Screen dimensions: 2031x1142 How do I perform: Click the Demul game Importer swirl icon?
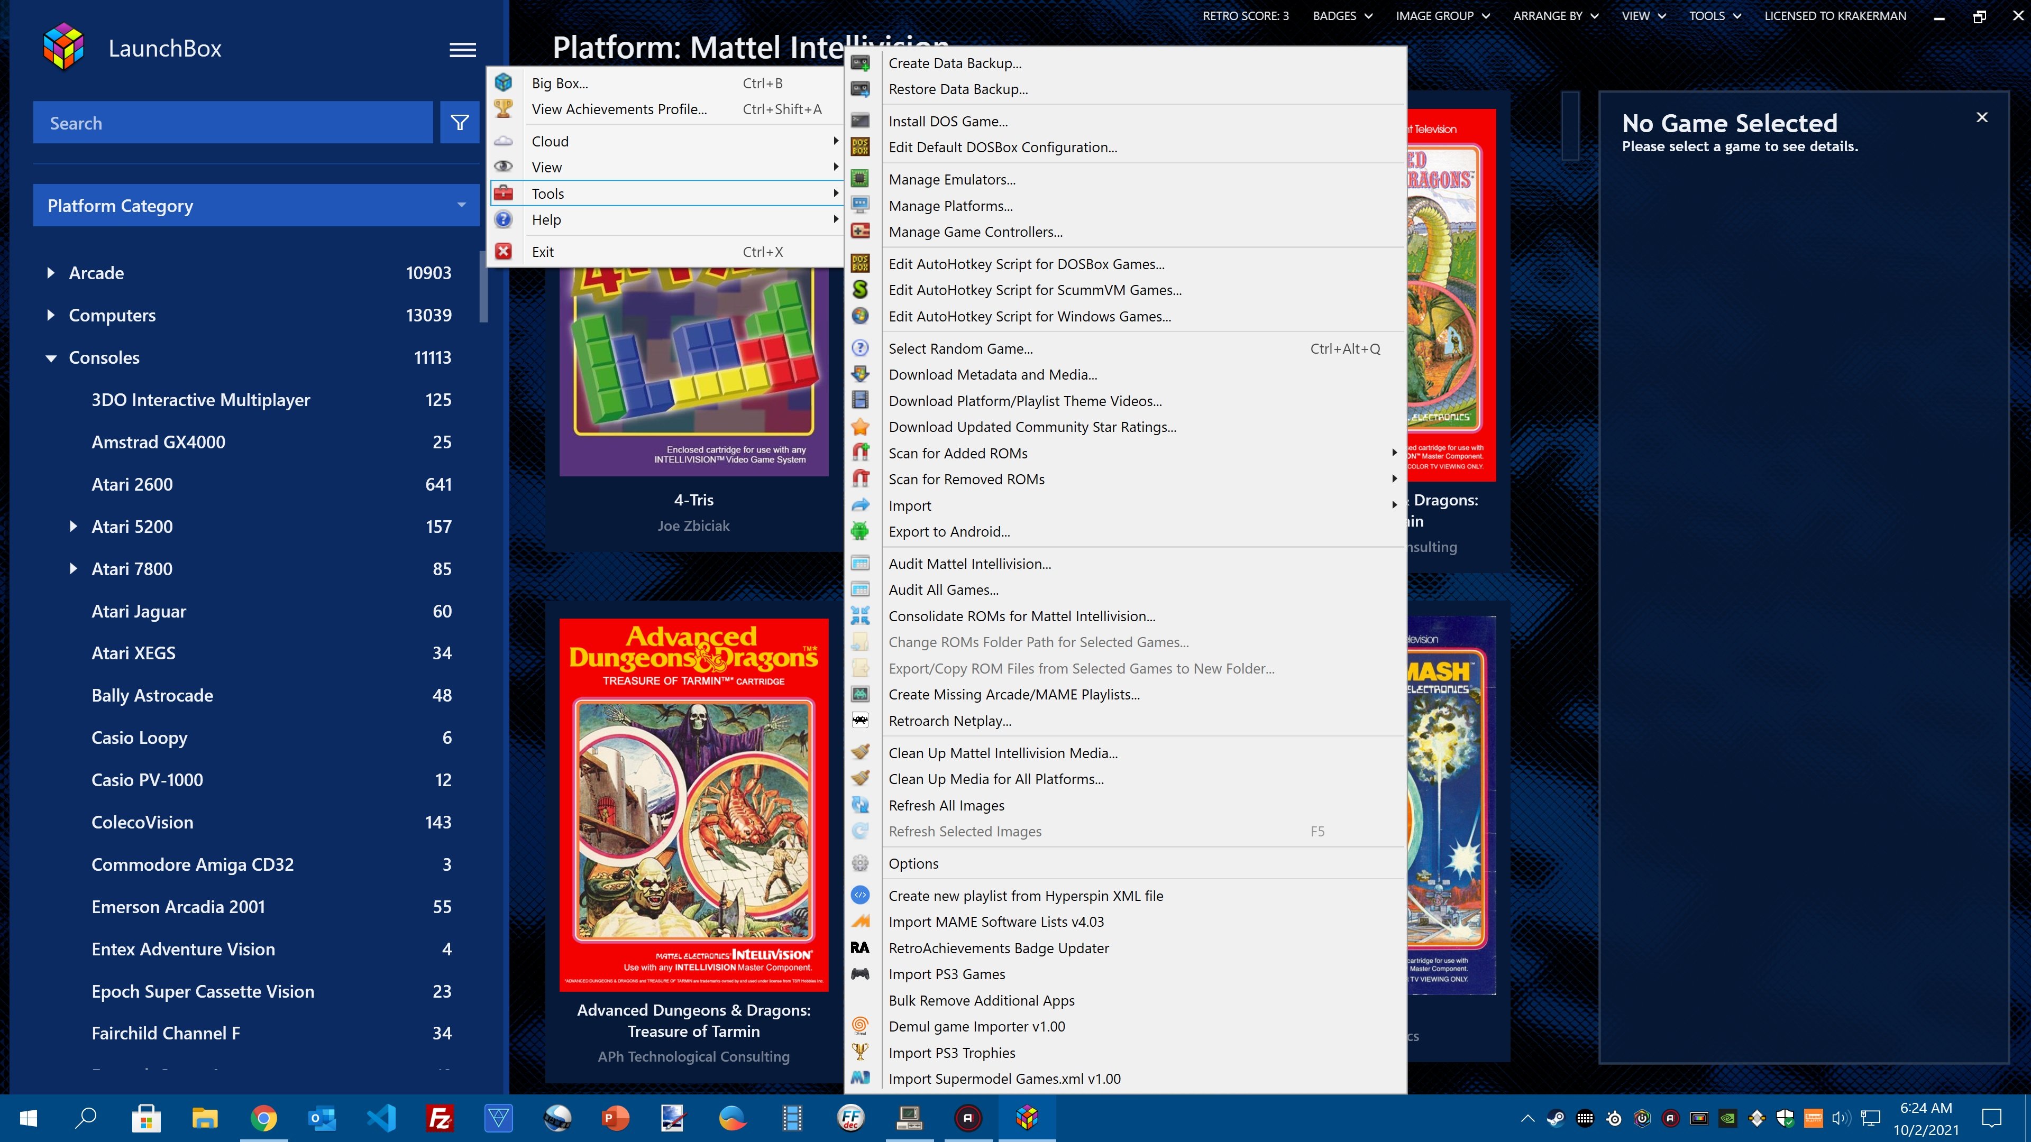860,1025
